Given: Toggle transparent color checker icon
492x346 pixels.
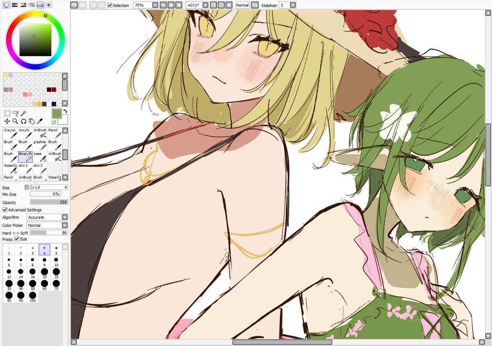Looking at the screenshot, I should tap(54, 122).
